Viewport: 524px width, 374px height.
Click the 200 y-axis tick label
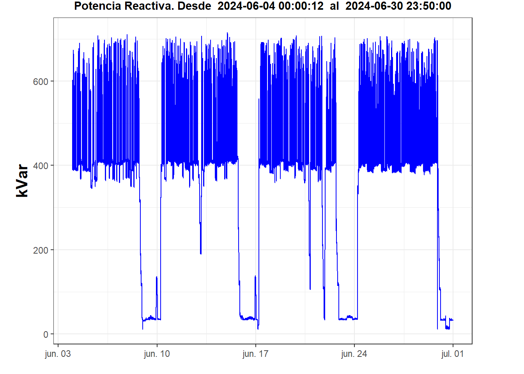pyautogui.click(x=41, y=250)
